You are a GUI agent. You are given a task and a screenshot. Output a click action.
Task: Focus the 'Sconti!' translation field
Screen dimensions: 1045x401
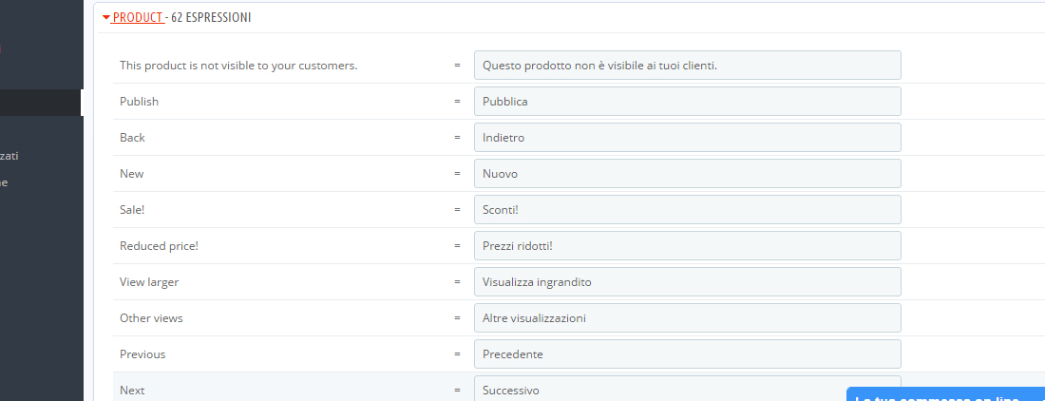(687, 210)
